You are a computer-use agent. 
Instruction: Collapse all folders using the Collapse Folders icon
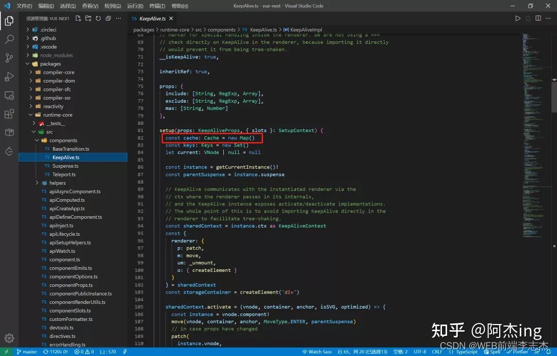tap(108, 18)
